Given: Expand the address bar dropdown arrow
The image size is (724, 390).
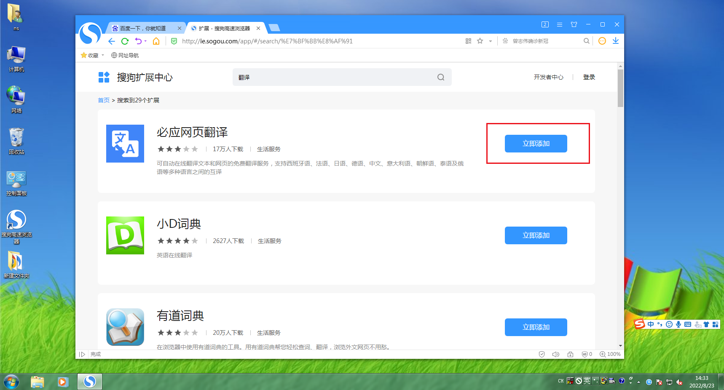Looking at the screenshot, I should tap(491, 41).
